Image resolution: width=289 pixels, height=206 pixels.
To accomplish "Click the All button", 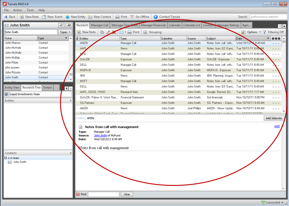I will tap(69, 25).
